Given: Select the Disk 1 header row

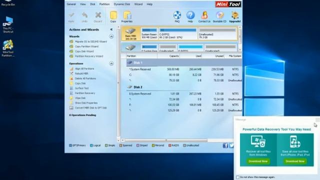Looking at the screenshot, I should [184, 62].
